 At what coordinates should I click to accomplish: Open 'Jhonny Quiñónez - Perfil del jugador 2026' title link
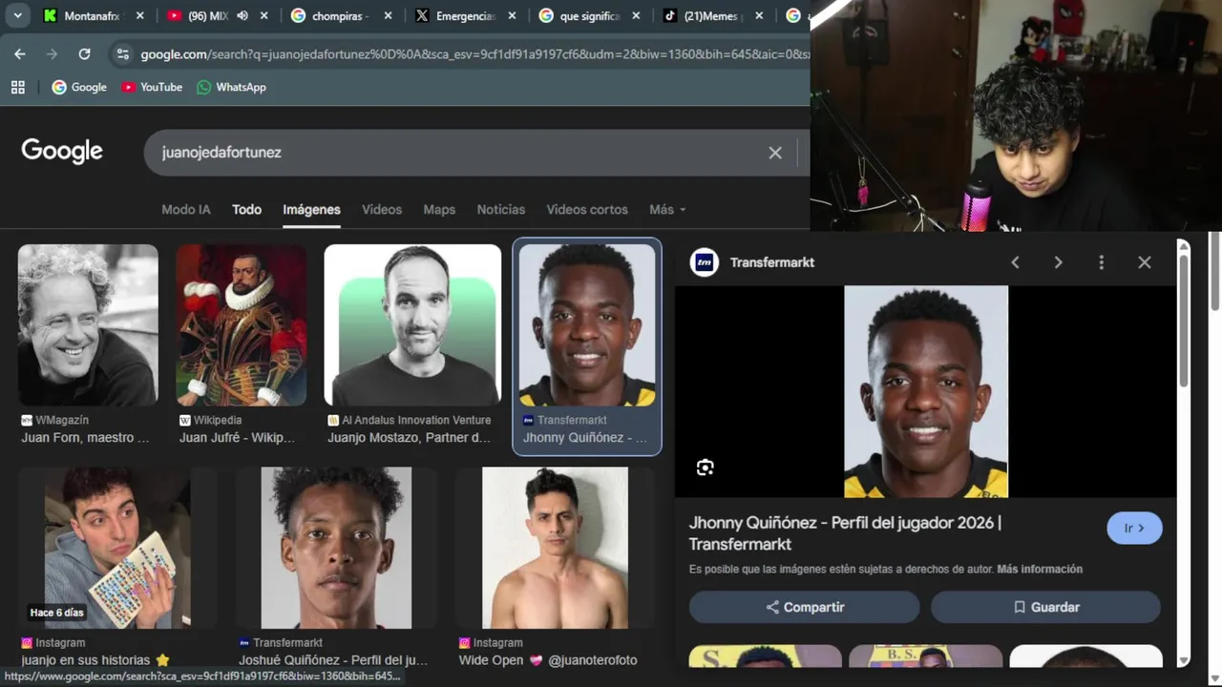click(845, 533)
